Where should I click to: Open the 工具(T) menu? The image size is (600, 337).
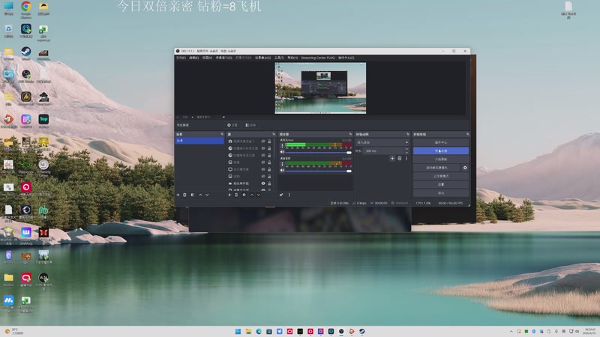coord(279,58)
